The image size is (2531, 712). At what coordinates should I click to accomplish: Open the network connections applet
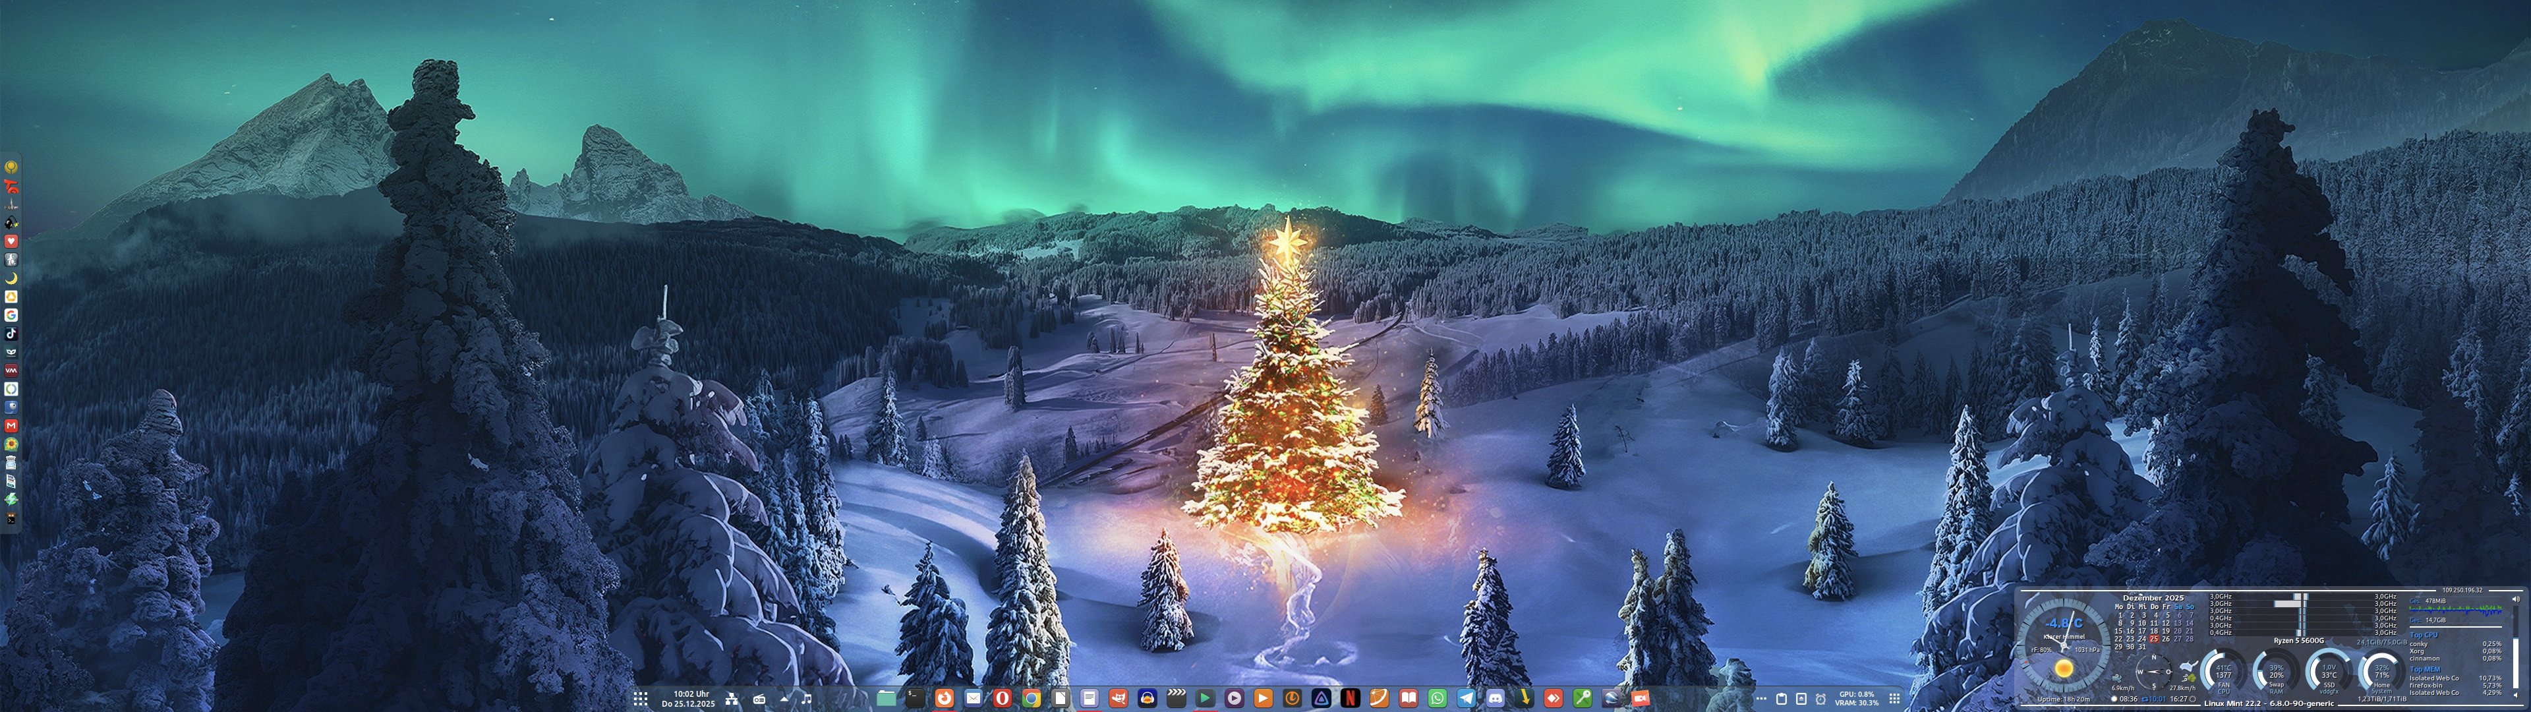coord(732,699)
